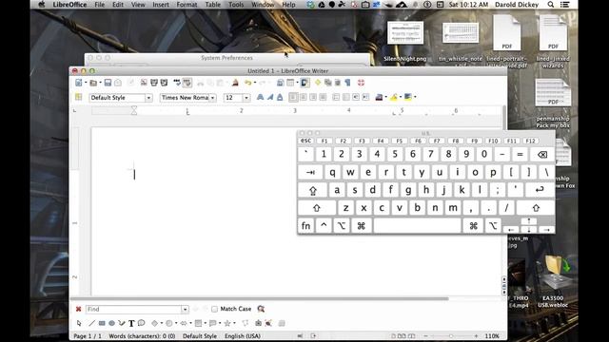Click the Clone Formatting paintbrush icon

click(x=235, y=83)
